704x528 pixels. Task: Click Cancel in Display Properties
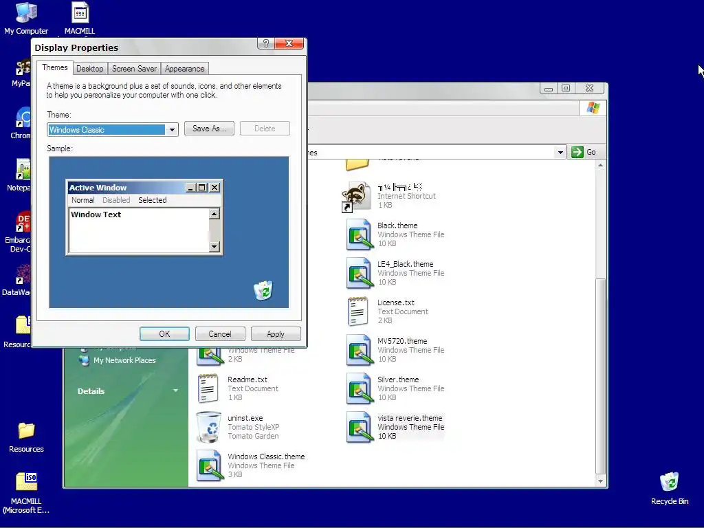point(220,334)
